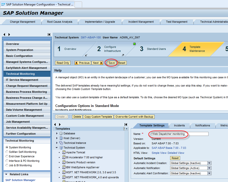Collapse the Related Links section
This screenshot has height=182, width=228.
[x=6, y=174]
